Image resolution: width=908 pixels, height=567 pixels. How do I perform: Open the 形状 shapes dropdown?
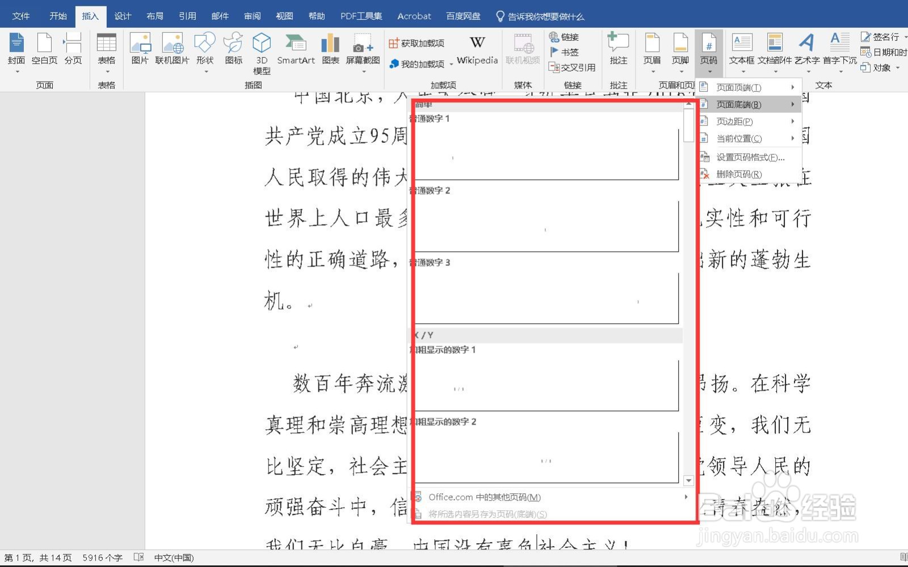[x=204, y=51]
